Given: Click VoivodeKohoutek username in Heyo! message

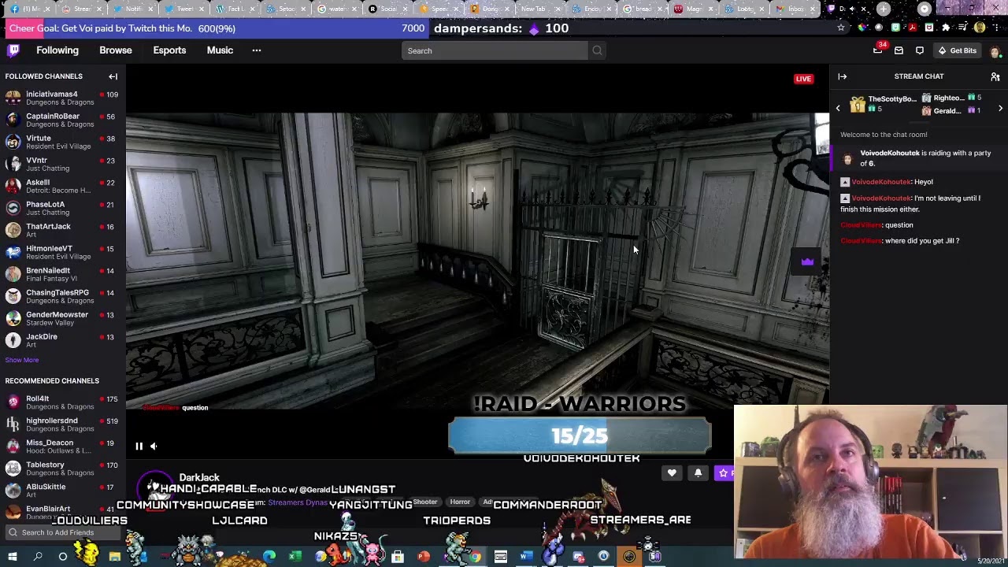Looking at the screenshot, I should coord(880,182).
